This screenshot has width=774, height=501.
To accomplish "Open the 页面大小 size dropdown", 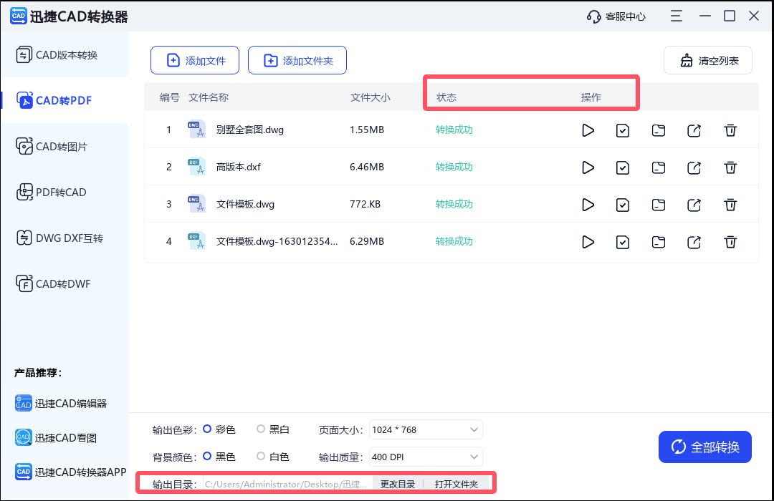I will [425, 429].
